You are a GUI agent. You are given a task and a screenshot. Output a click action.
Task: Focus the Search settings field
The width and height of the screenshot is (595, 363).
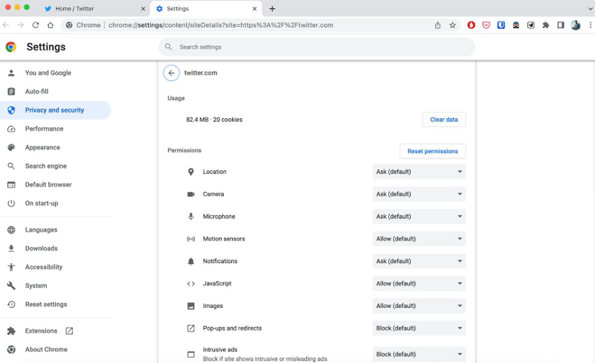pyautogui.click(x=317, y=47)
